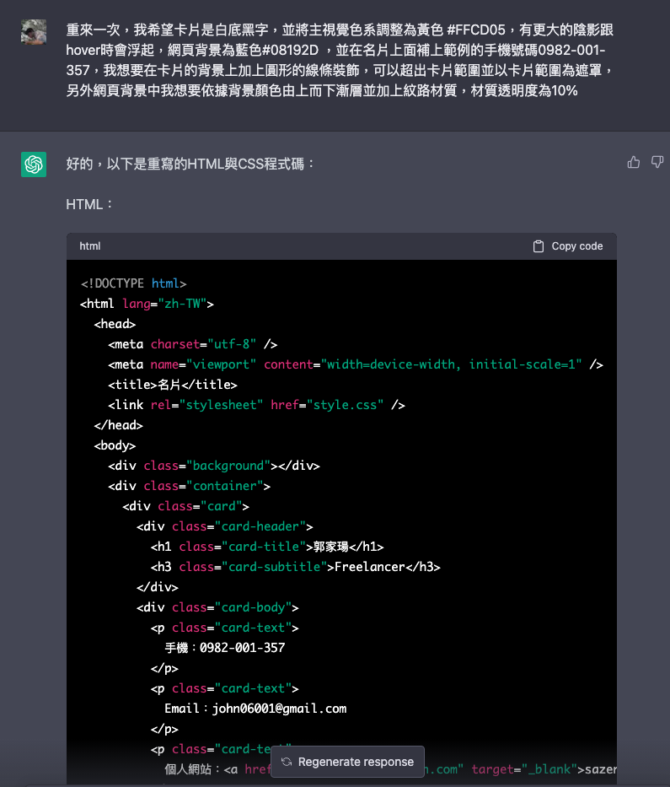Click the ChatGPT logo avatar

[34, 164]
